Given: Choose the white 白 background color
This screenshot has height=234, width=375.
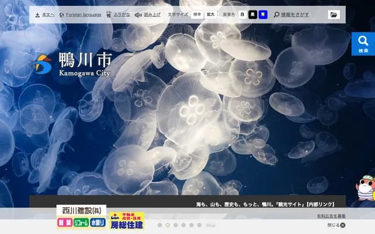Looking at the screenshot, I should click(242, 15).
